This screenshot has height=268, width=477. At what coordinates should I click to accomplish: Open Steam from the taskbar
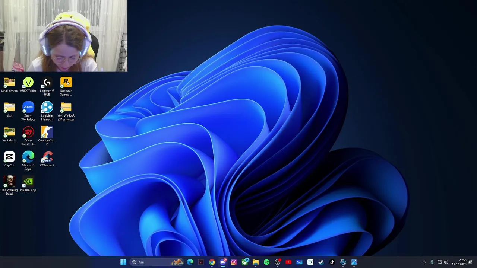point(321,262)
